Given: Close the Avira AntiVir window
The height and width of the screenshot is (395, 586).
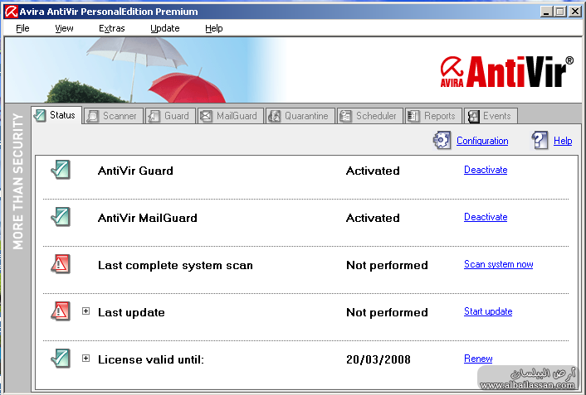Looking at the screenshot, I should [574, 12].
